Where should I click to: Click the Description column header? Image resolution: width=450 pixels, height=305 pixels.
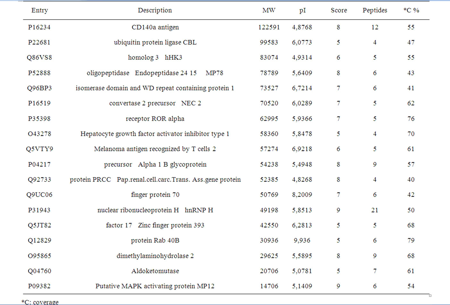[x=155, y=10]
